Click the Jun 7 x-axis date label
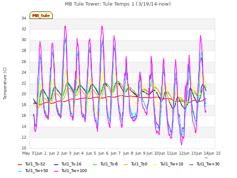The height and width of the screenshot is (178, 237). [116, 153]
